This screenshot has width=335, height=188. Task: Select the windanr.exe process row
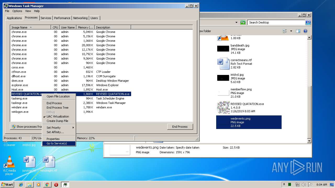pyautogui.click(x=71, y=107)
